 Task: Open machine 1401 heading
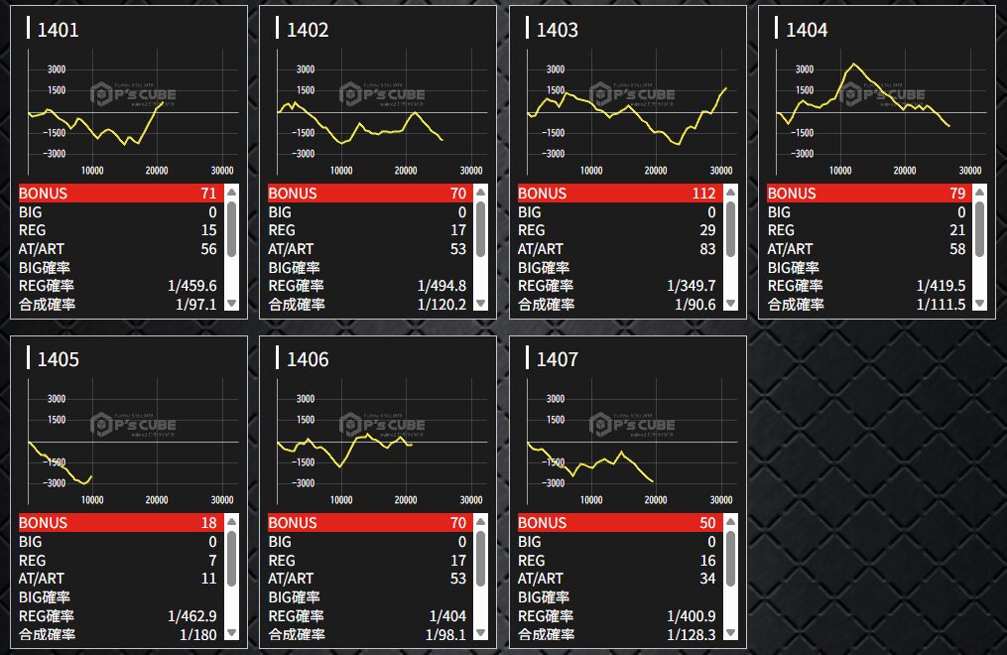(x=58, y=30)
